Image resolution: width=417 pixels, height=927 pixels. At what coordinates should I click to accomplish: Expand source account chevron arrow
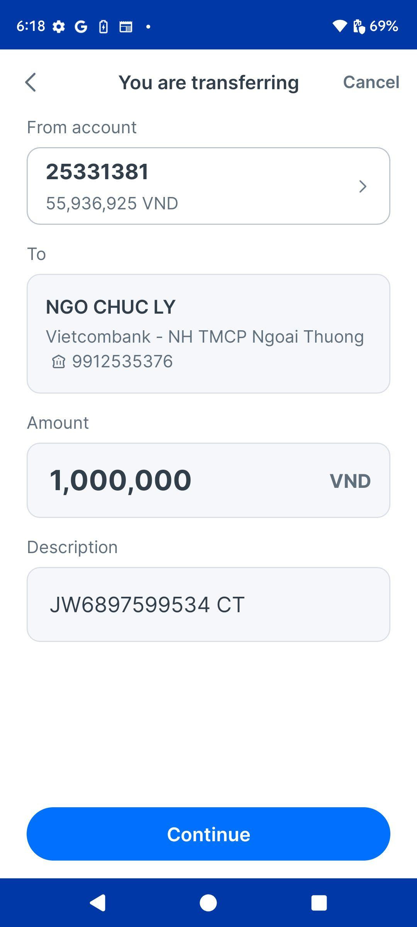pyautogui.click(x=363, y=186)
